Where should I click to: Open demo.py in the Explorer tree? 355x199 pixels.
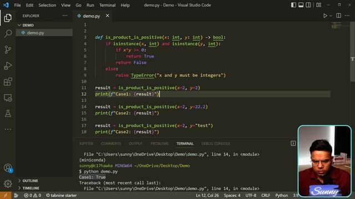(x=44, y=33)
